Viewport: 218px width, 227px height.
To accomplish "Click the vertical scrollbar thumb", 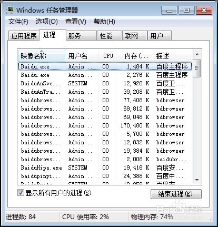I will coord(197,68).
